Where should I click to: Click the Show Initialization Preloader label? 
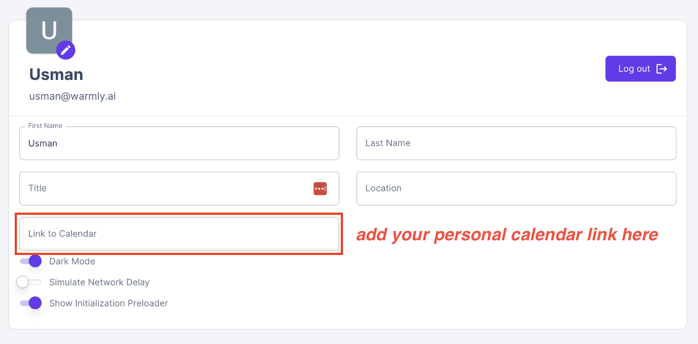click(108, 303)
